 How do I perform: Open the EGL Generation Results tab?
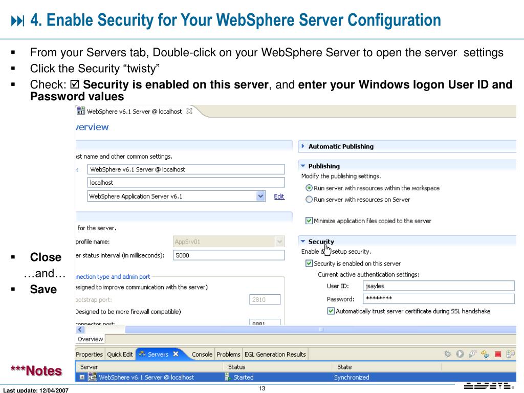pos(275,354)
